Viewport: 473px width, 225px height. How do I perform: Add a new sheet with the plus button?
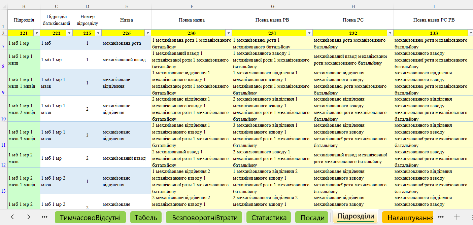pos(457,217)
